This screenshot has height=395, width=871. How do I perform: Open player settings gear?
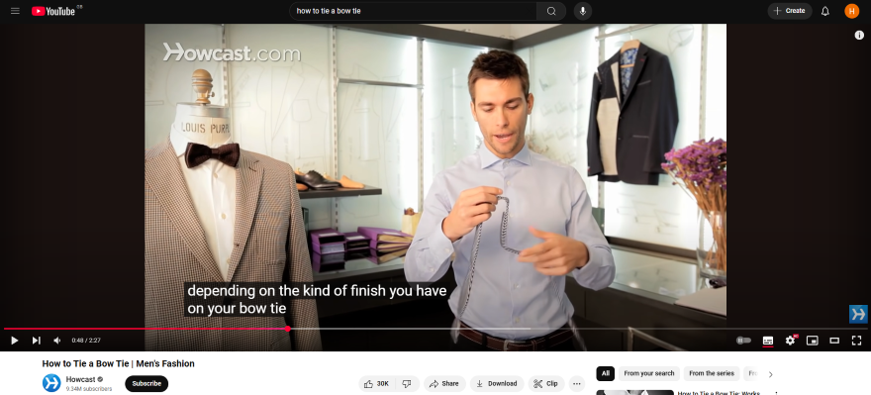[791, 340]
